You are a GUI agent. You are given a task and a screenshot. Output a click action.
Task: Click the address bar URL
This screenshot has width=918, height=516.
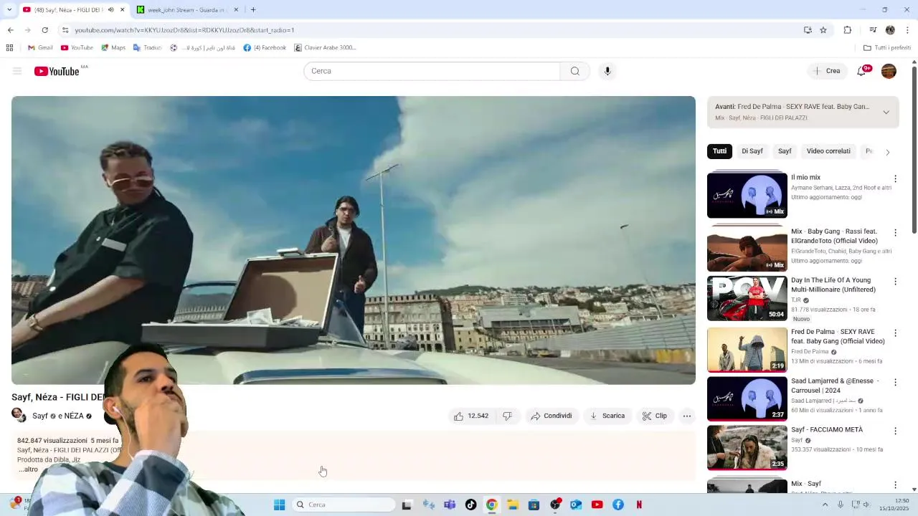pos(184,30)
